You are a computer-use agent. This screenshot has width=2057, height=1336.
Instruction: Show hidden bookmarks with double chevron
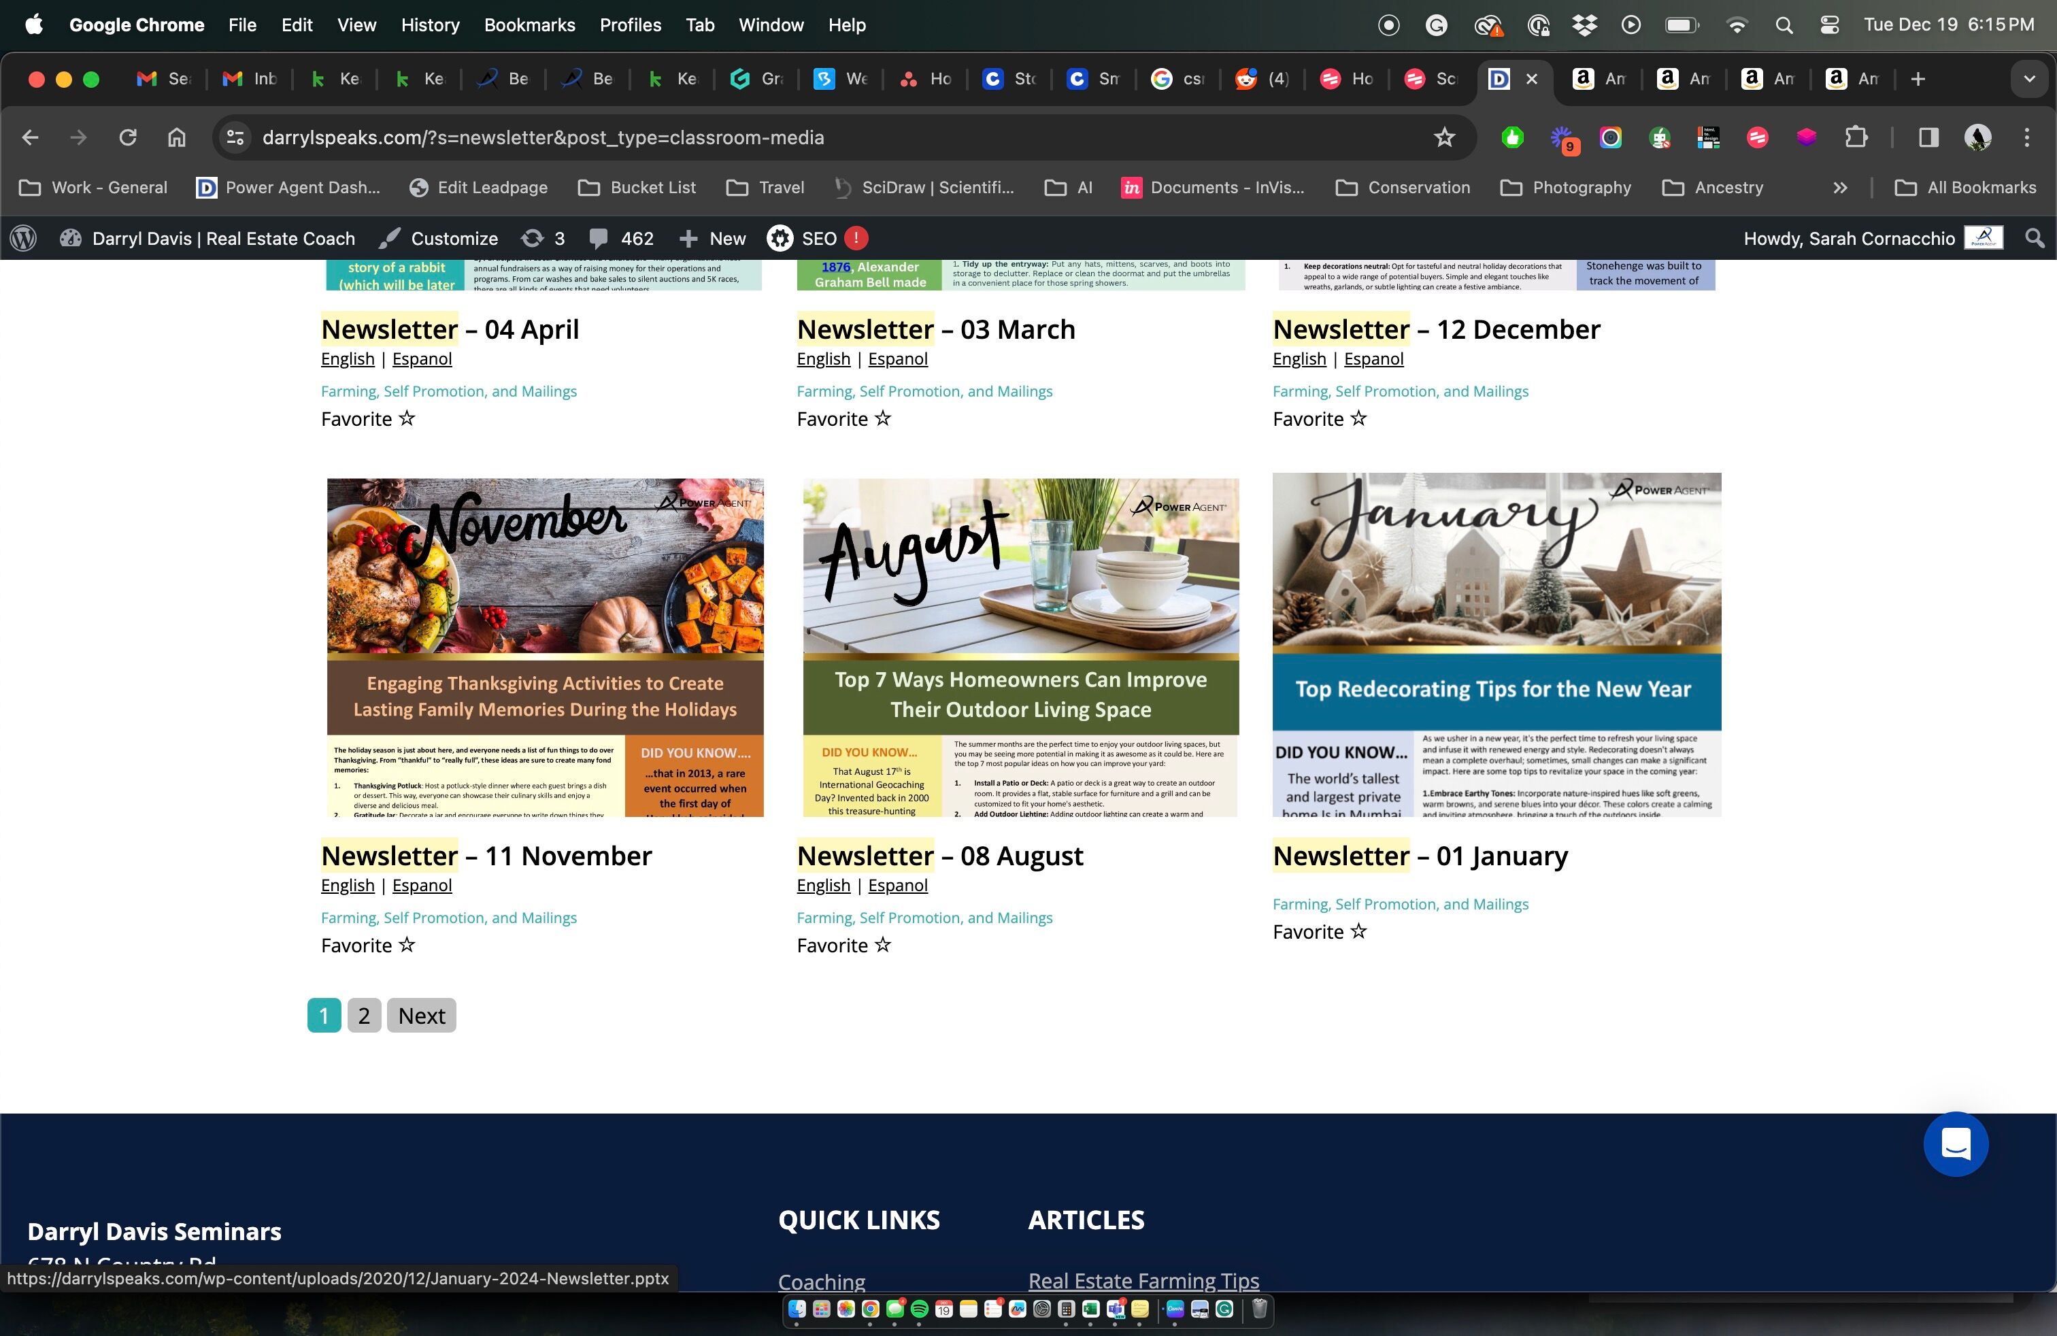point(1840,188)
